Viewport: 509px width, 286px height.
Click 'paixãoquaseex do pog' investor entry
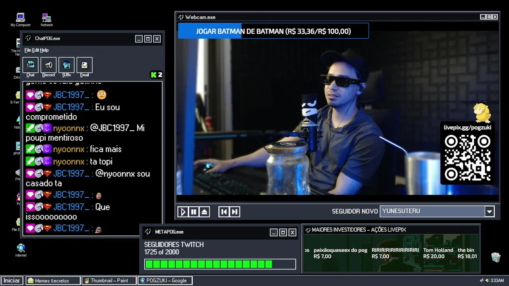pyautogui.click(x=340, y=253)
